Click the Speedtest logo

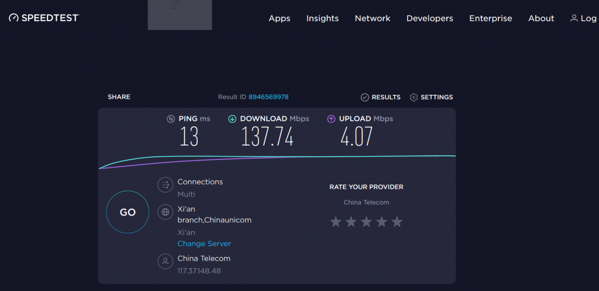tap(44, 18)
